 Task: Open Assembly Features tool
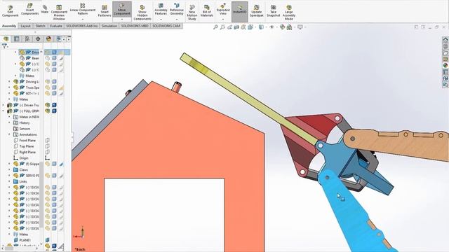[x=161, y=9]
